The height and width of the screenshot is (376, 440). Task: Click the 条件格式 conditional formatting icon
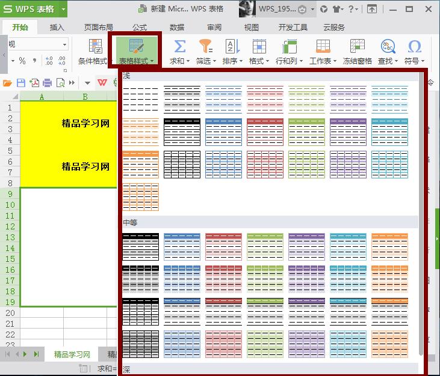click(95, 47)
